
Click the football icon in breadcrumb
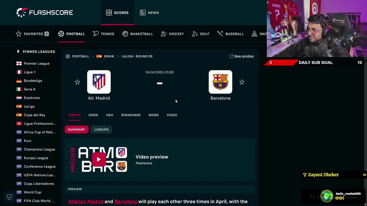click(68, 56)
